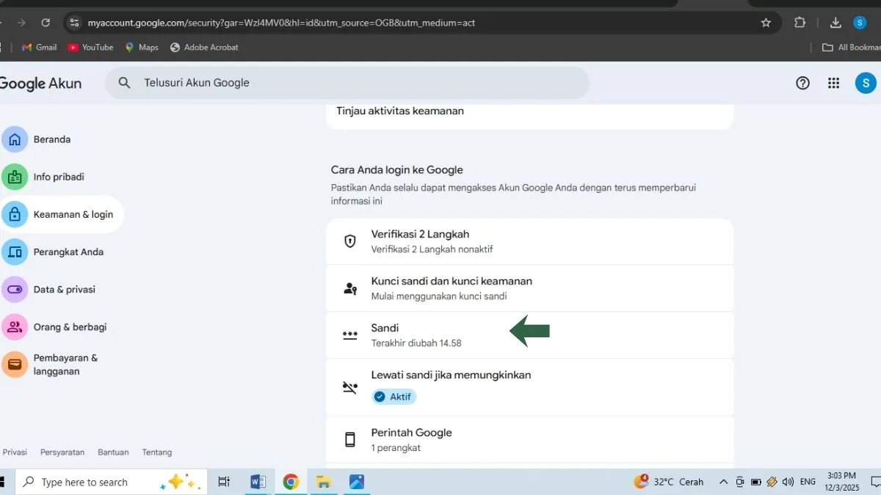Open Google apps grid launcher

(x=833, y=83)
